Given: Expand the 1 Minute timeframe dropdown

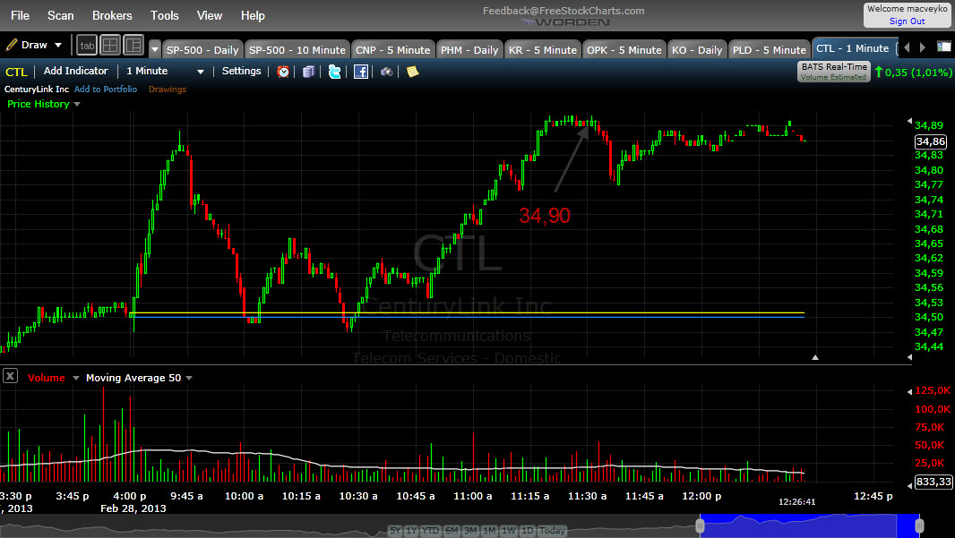Looking at the screenshot, I should click(201, 72).
